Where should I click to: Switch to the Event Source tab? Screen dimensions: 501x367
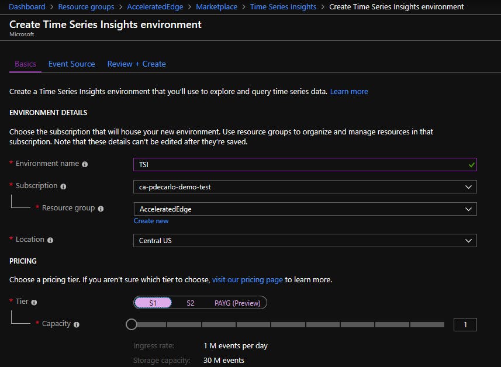(x=71, y=64)
